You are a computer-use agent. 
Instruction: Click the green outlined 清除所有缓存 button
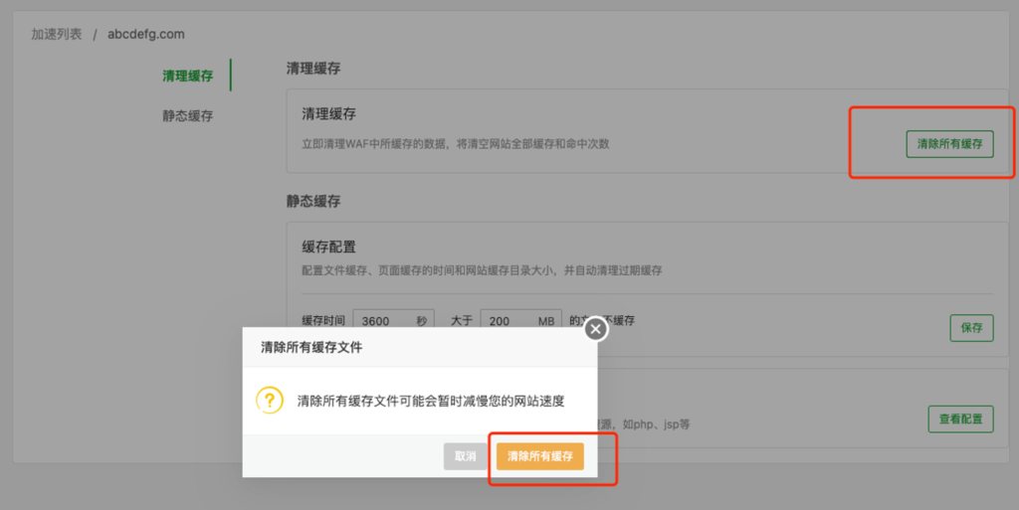tap(949, 144)
